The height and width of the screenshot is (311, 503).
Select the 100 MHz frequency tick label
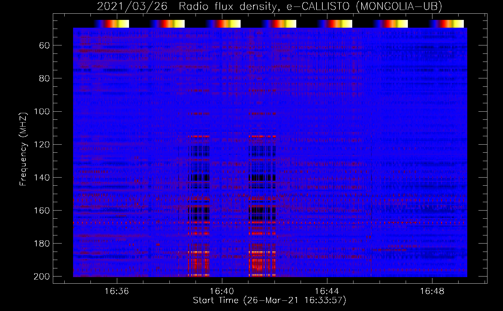pyautogui.click(x=42, y=112)
